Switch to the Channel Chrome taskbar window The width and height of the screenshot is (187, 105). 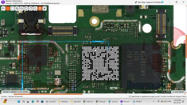coord(101,101)
